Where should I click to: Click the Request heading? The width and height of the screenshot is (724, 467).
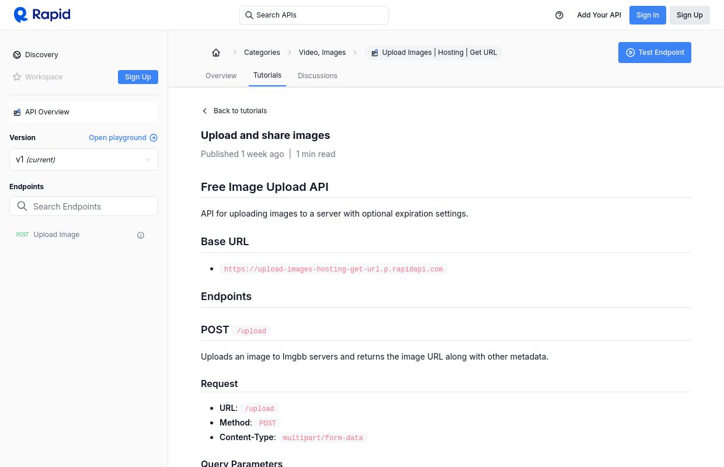coord(220,384)
